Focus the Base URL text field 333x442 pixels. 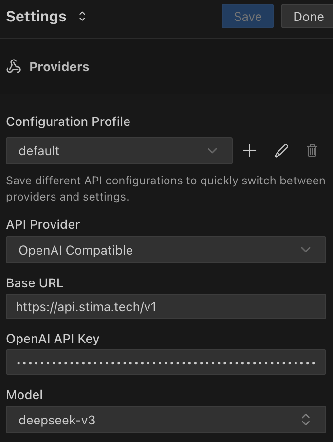pyautogui.click(x=166, y=306)
